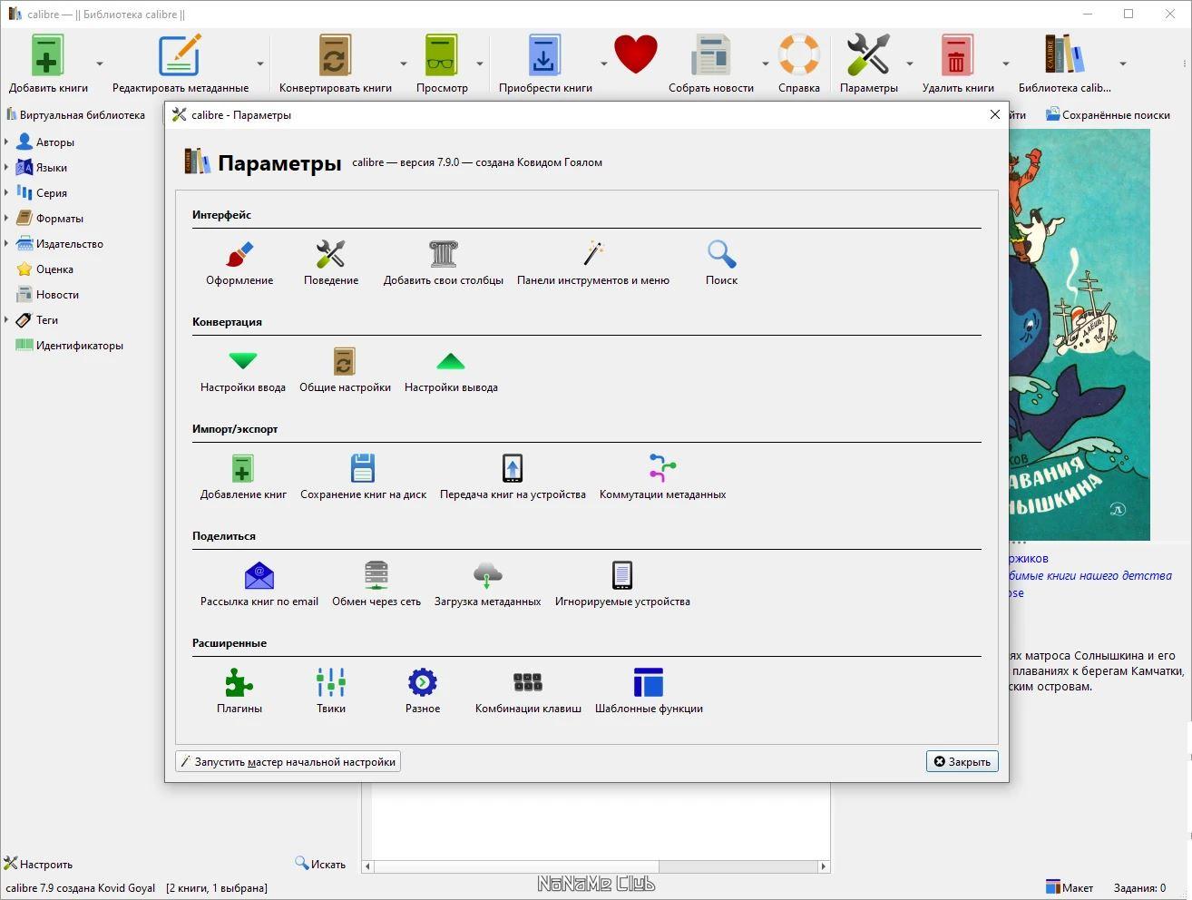Open Добавить свои столбцы settings
This screenshot has height=900, width=1192.
[x=443, y=264]
